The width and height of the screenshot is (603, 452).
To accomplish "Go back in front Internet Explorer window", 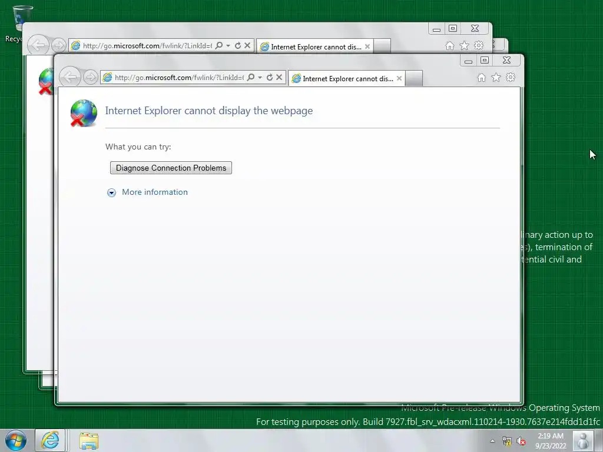I will pos(70,77).
